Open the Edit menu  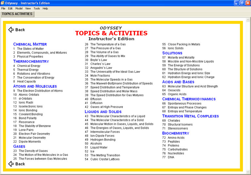pyautogui.click(x=10, y=8)
